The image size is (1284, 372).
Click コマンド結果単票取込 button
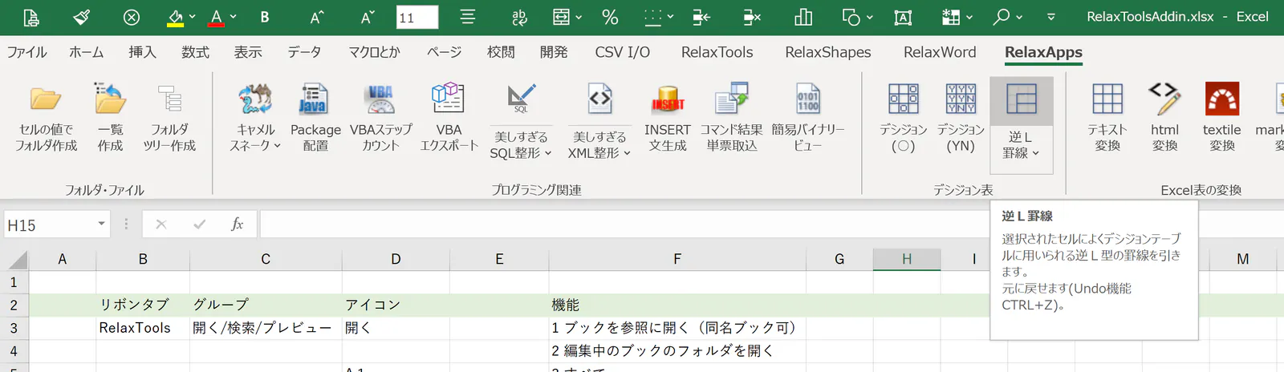point(731,118)
